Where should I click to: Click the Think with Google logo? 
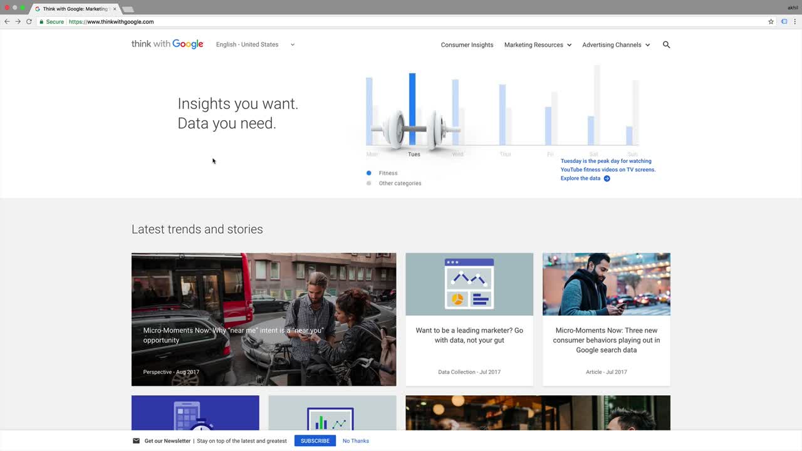coord(167,44)
